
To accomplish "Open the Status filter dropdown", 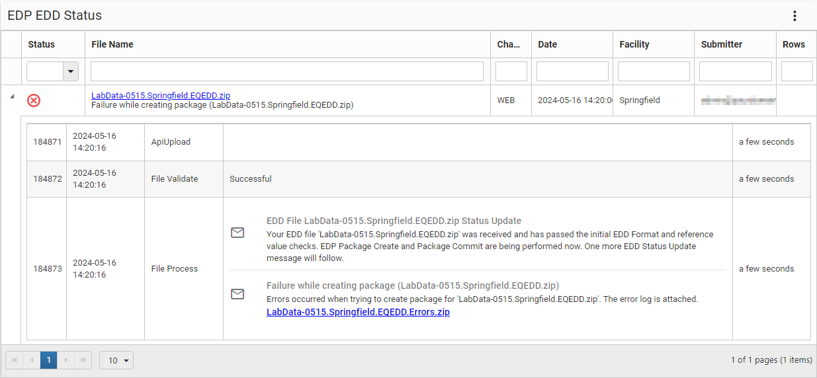I will pos(71,71).
